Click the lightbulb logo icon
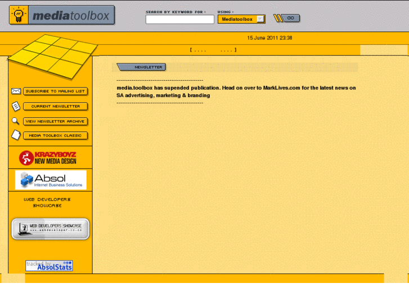The width and height of the screenshot is (409, 306). click(19, 15)
